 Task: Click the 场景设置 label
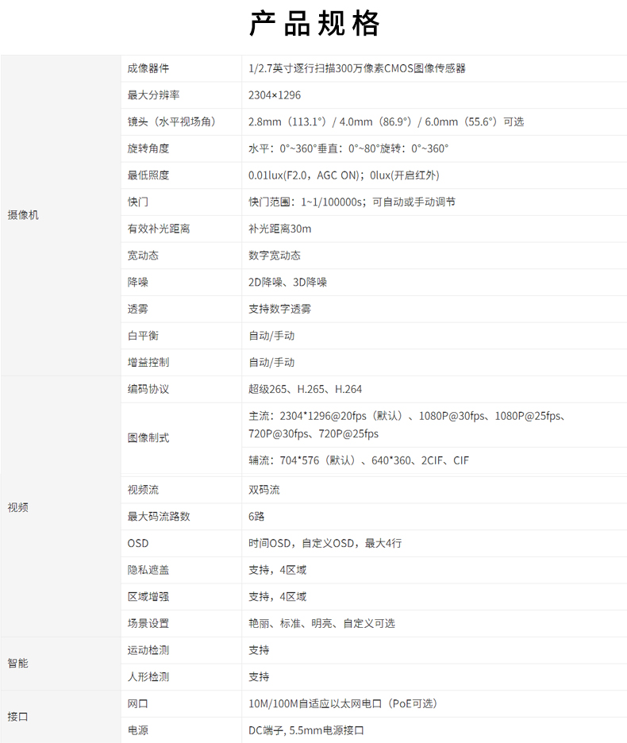pyautogui.click(x=148, y=623)
